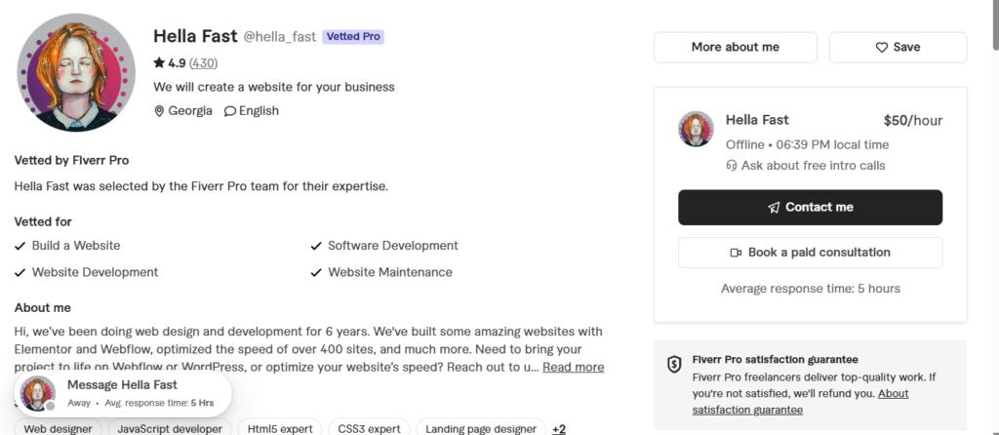Viewport: 999px width, 435px height.
Task: Open About satisfaction guarantee link
Action: (800, 401)
